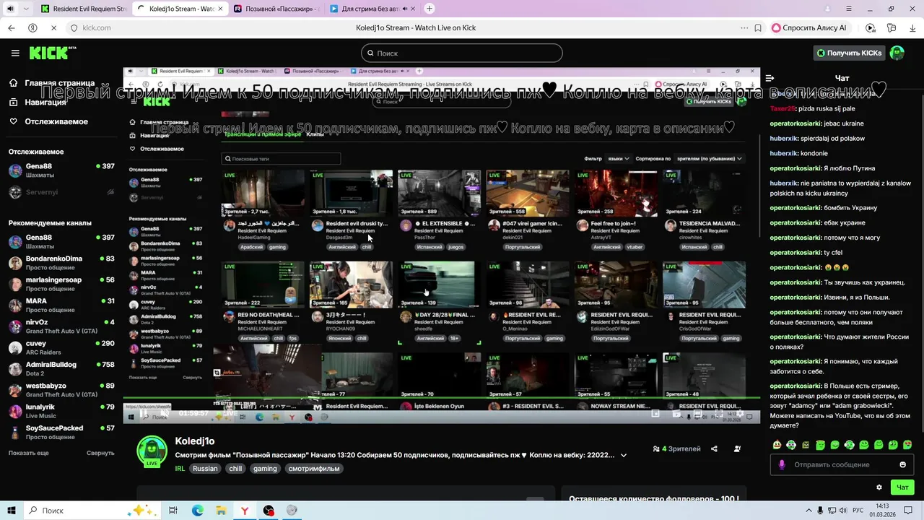Focus the Kick search field 'Поиск'
Screen dimensions: 924x520
point(462,53)
